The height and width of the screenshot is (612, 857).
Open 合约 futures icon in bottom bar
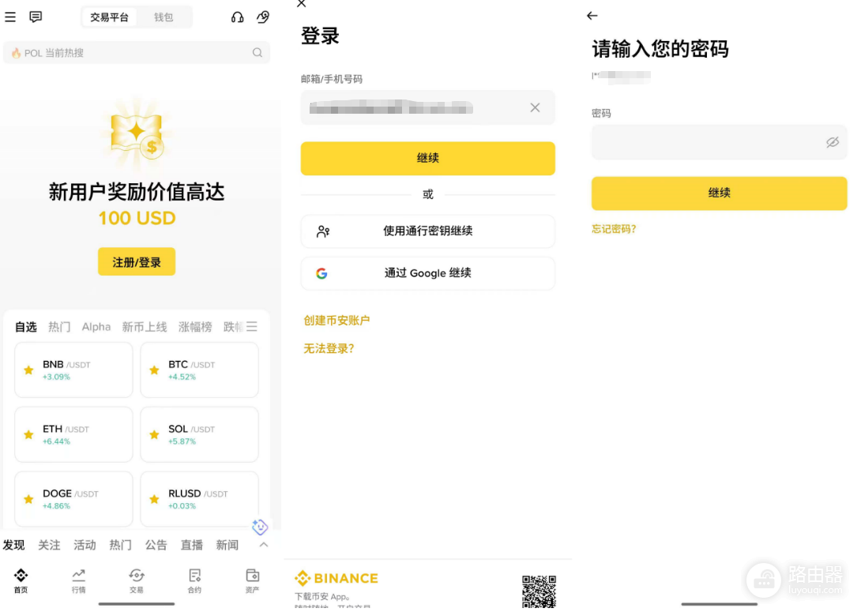click(194, 580)
